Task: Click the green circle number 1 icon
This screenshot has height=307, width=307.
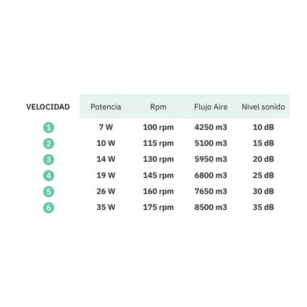Action: point(49,128)
